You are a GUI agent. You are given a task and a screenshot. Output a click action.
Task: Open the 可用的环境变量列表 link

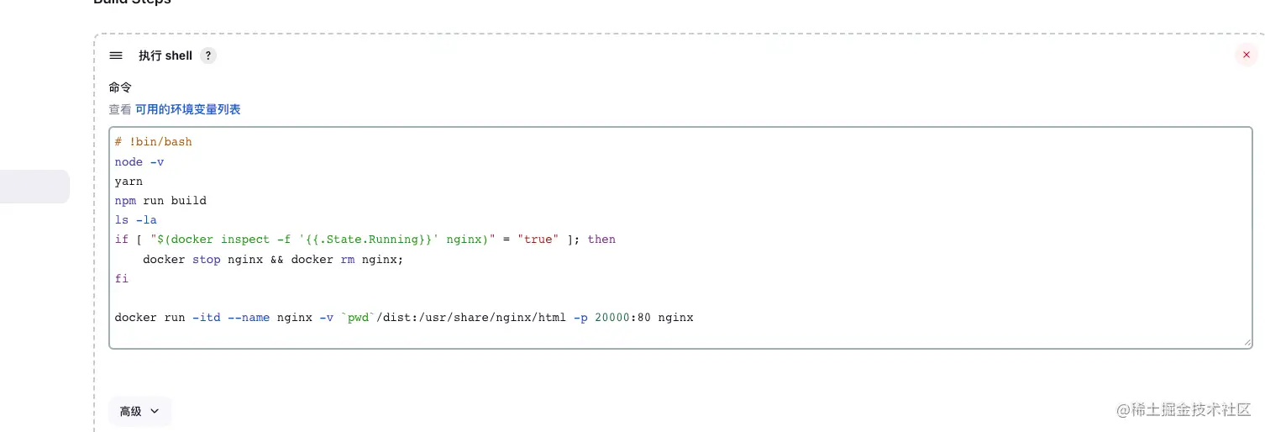pos(188,109)
